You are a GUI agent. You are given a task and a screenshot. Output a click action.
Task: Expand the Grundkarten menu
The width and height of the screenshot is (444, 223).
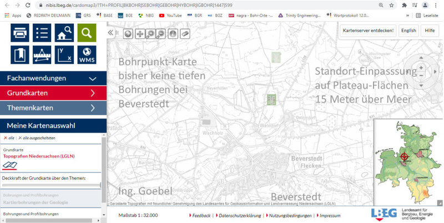[x=53, y=93]
